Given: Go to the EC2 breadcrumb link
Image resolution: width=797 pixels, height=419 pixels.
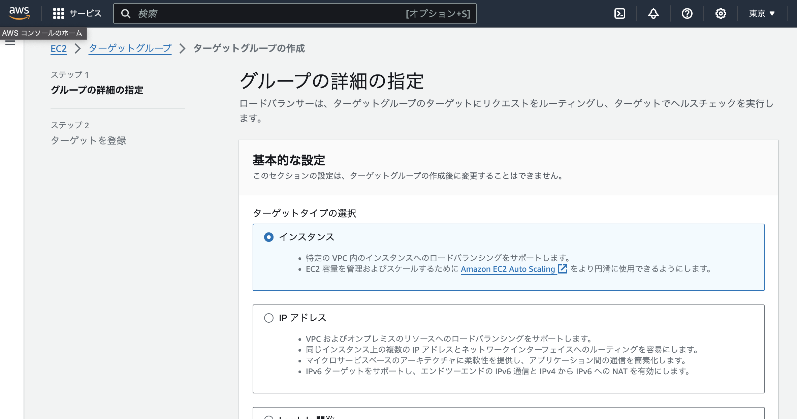Looking at the screenshot, I should click(59, 49).
